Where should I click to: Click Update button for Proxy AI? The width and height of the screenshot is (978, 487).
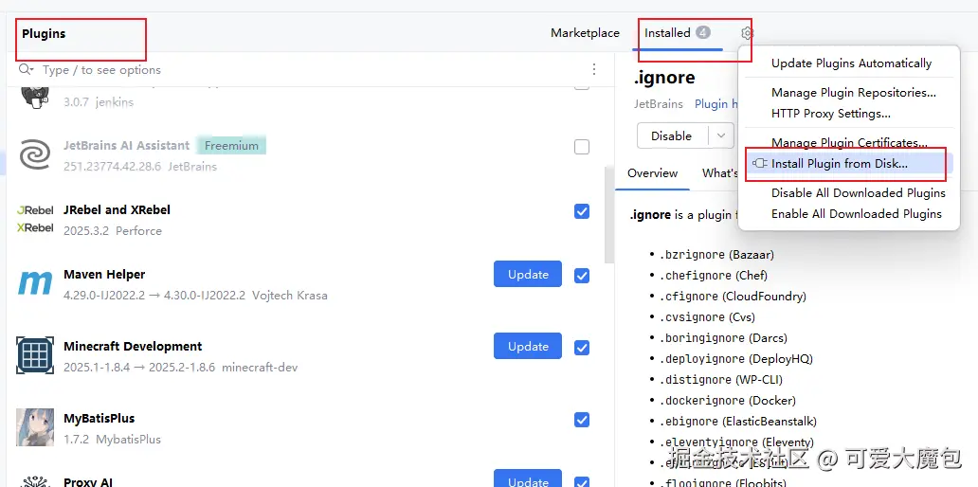528,479
